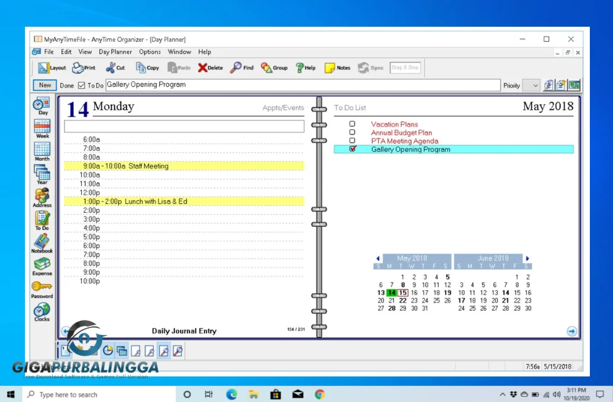Open the Expense section in the sidebar
Screen dimensions: 613x402
(x=42, y=266)
